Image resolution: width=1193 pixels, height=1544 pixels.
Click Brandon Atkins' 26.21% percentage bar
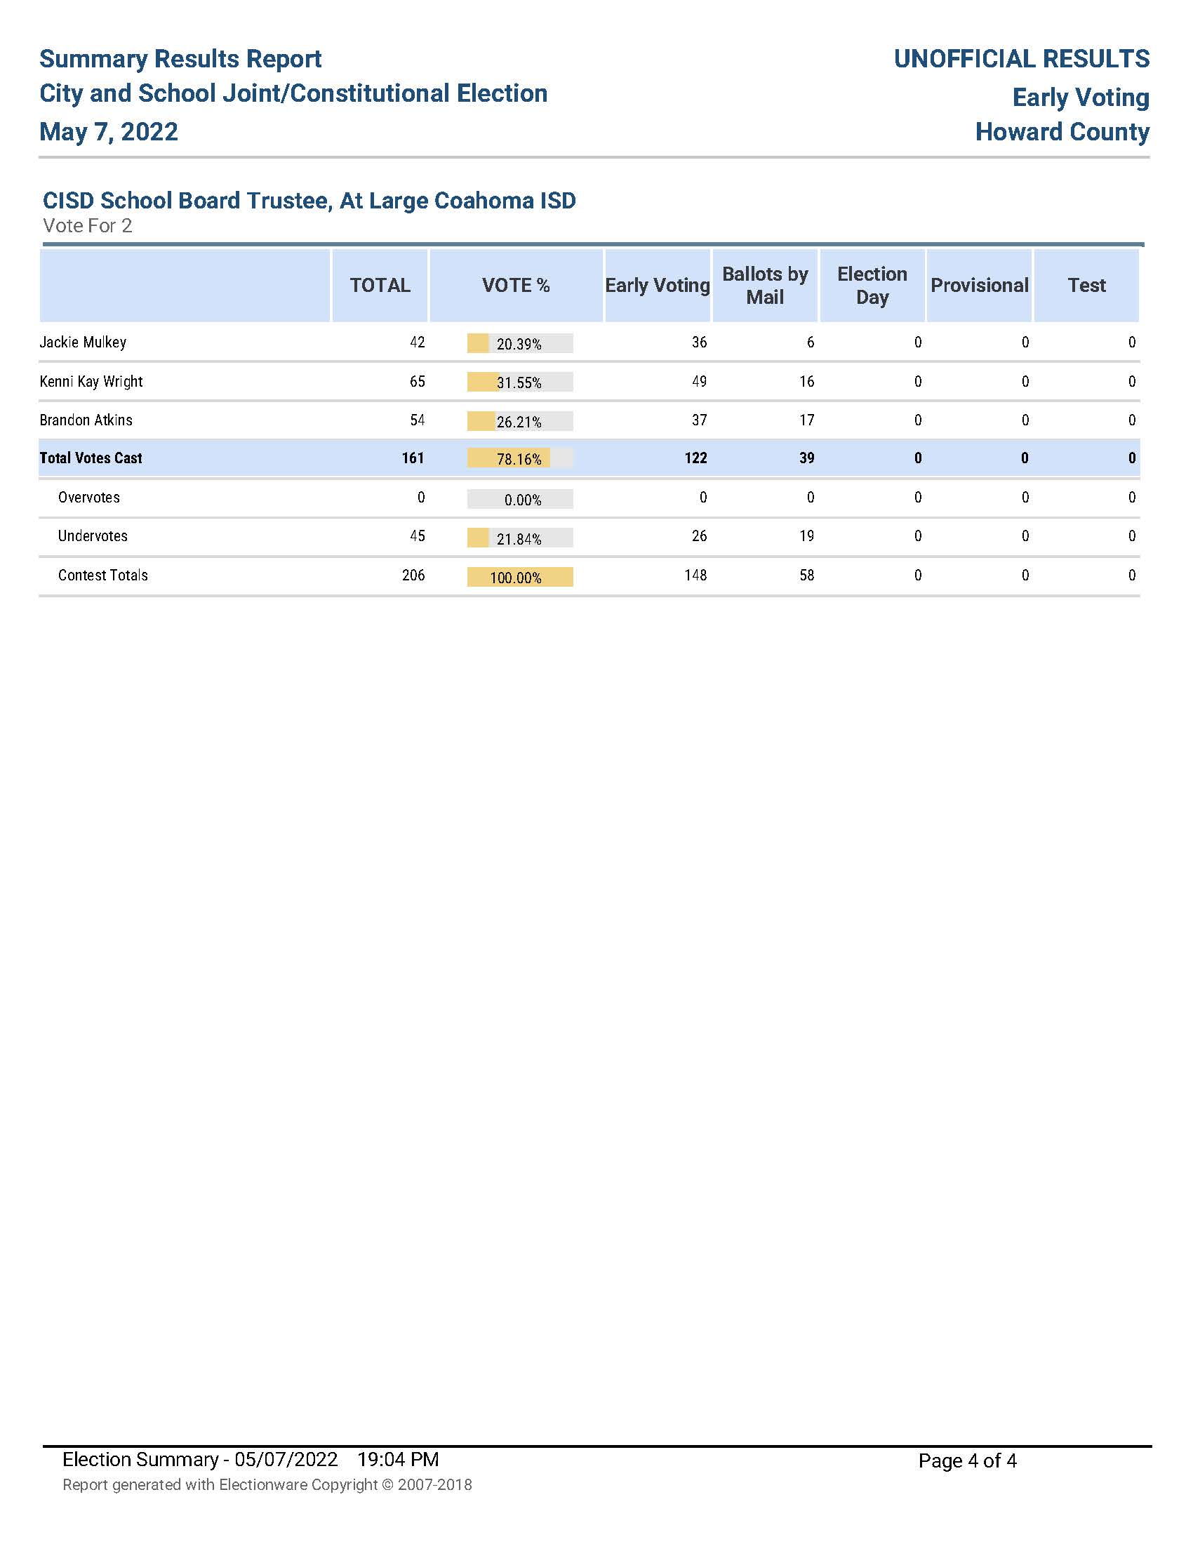click(x=519, y=422)
